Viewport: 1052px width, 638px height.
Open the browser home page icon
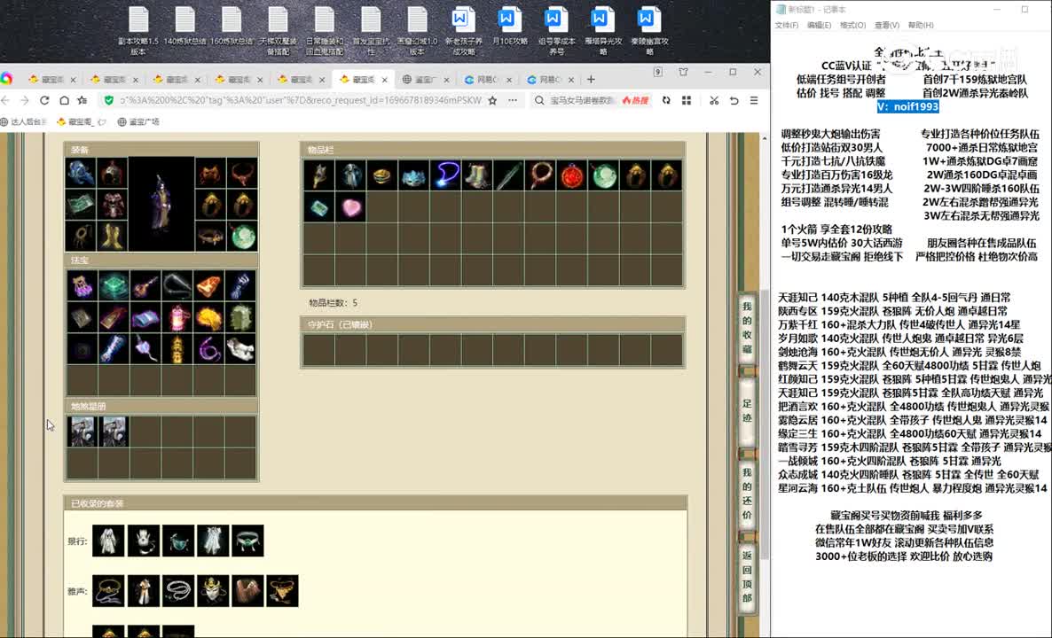[64, 100]
